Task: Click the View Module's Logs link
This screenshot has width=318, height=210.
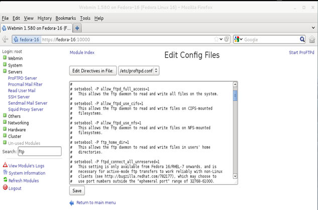Action: click(26, 166)
